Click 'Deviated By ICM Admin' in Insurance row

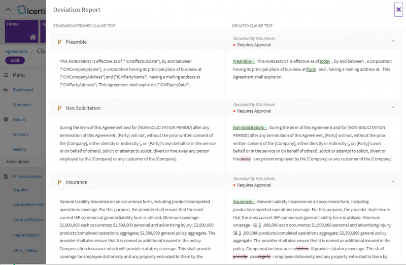pos(254,179)
